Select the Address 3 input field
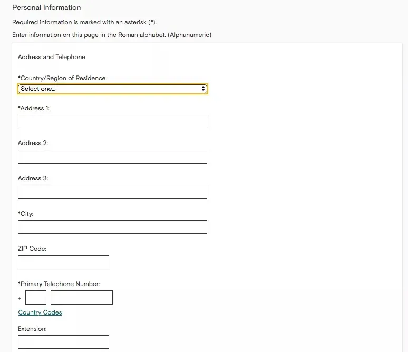The width and height of the screenshot is (408, 352). pyautogui.click(x=112, y=192)
